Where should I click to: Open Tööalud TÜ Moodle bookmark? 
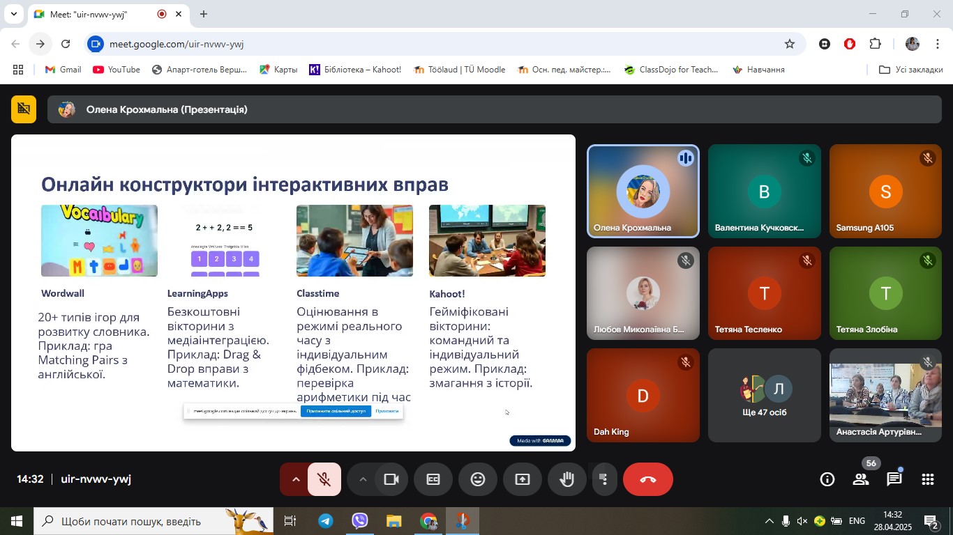[460, 70]
